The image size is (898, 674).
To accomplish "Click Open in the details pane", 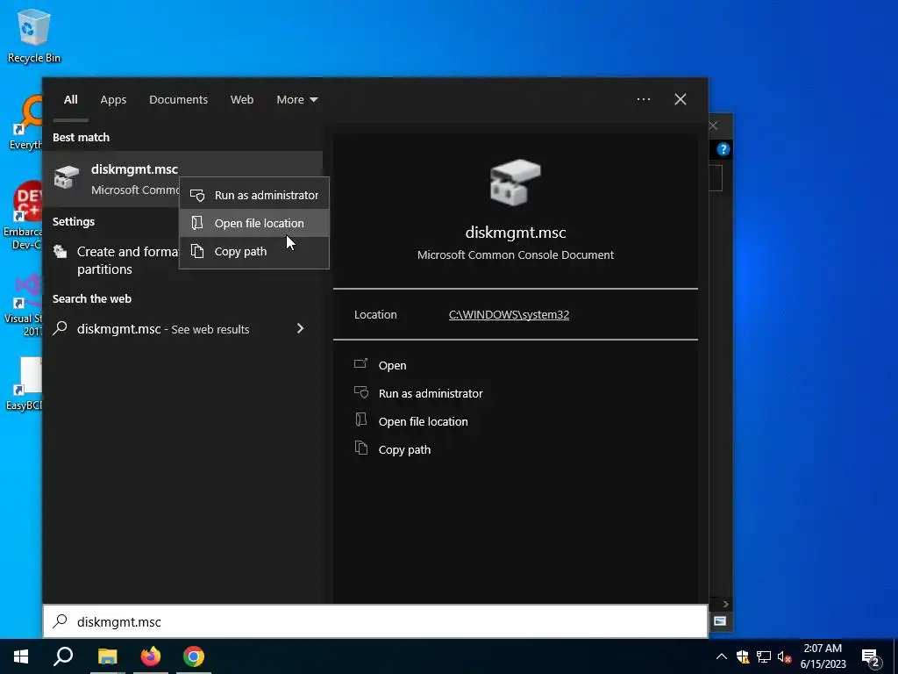I will tap(392, 366).
